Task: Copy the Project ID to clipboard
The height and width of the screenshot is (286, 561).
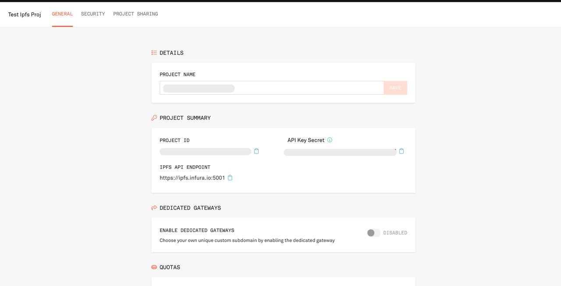Action: point(256,151)
